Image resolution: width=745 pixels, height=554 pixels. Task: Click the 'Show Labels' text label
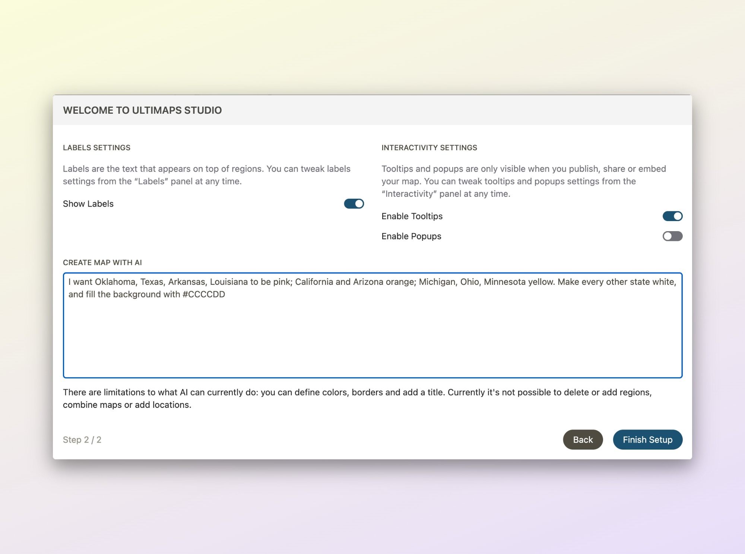tap(88, 204)
